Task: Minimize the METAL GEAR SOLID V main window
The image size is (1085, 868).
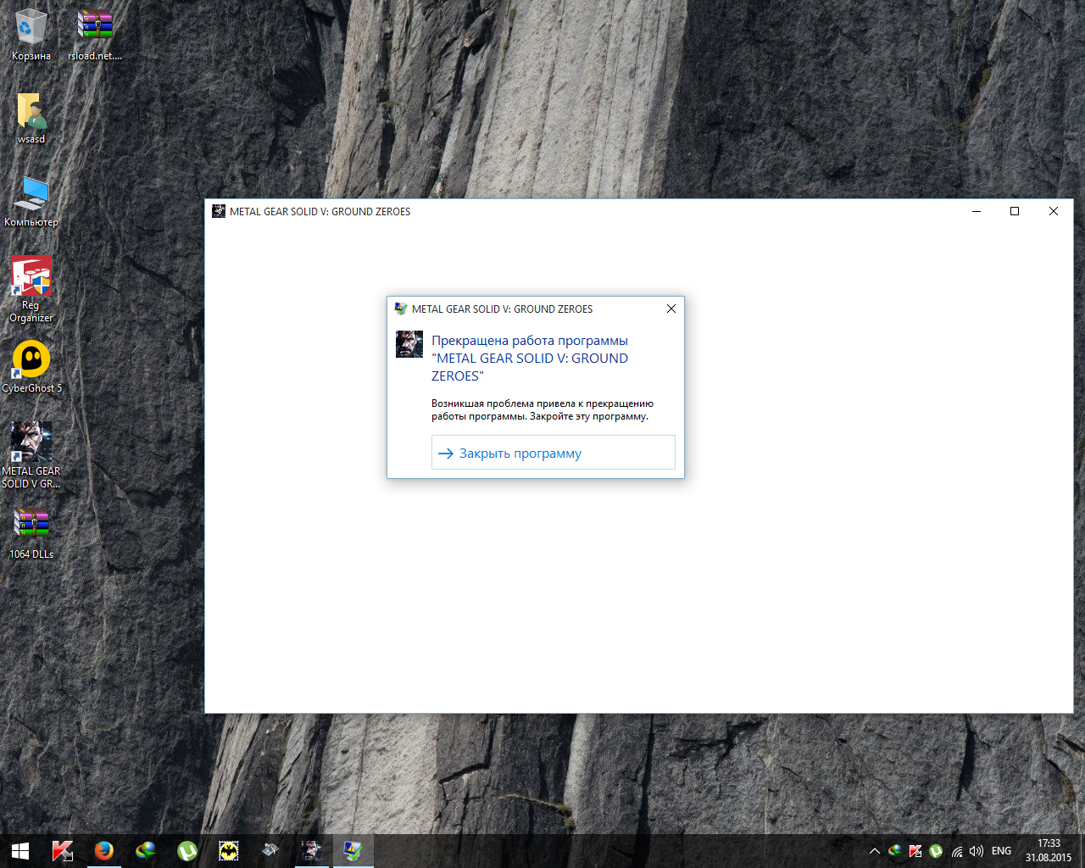Action: (x=976, y=211)
